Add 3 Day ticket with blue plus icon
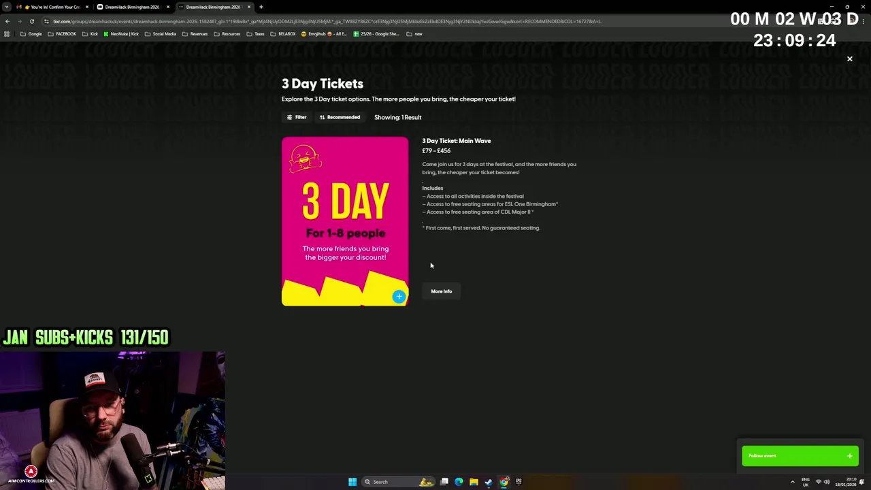Screen dimensions: 871x490 (399, 296)
